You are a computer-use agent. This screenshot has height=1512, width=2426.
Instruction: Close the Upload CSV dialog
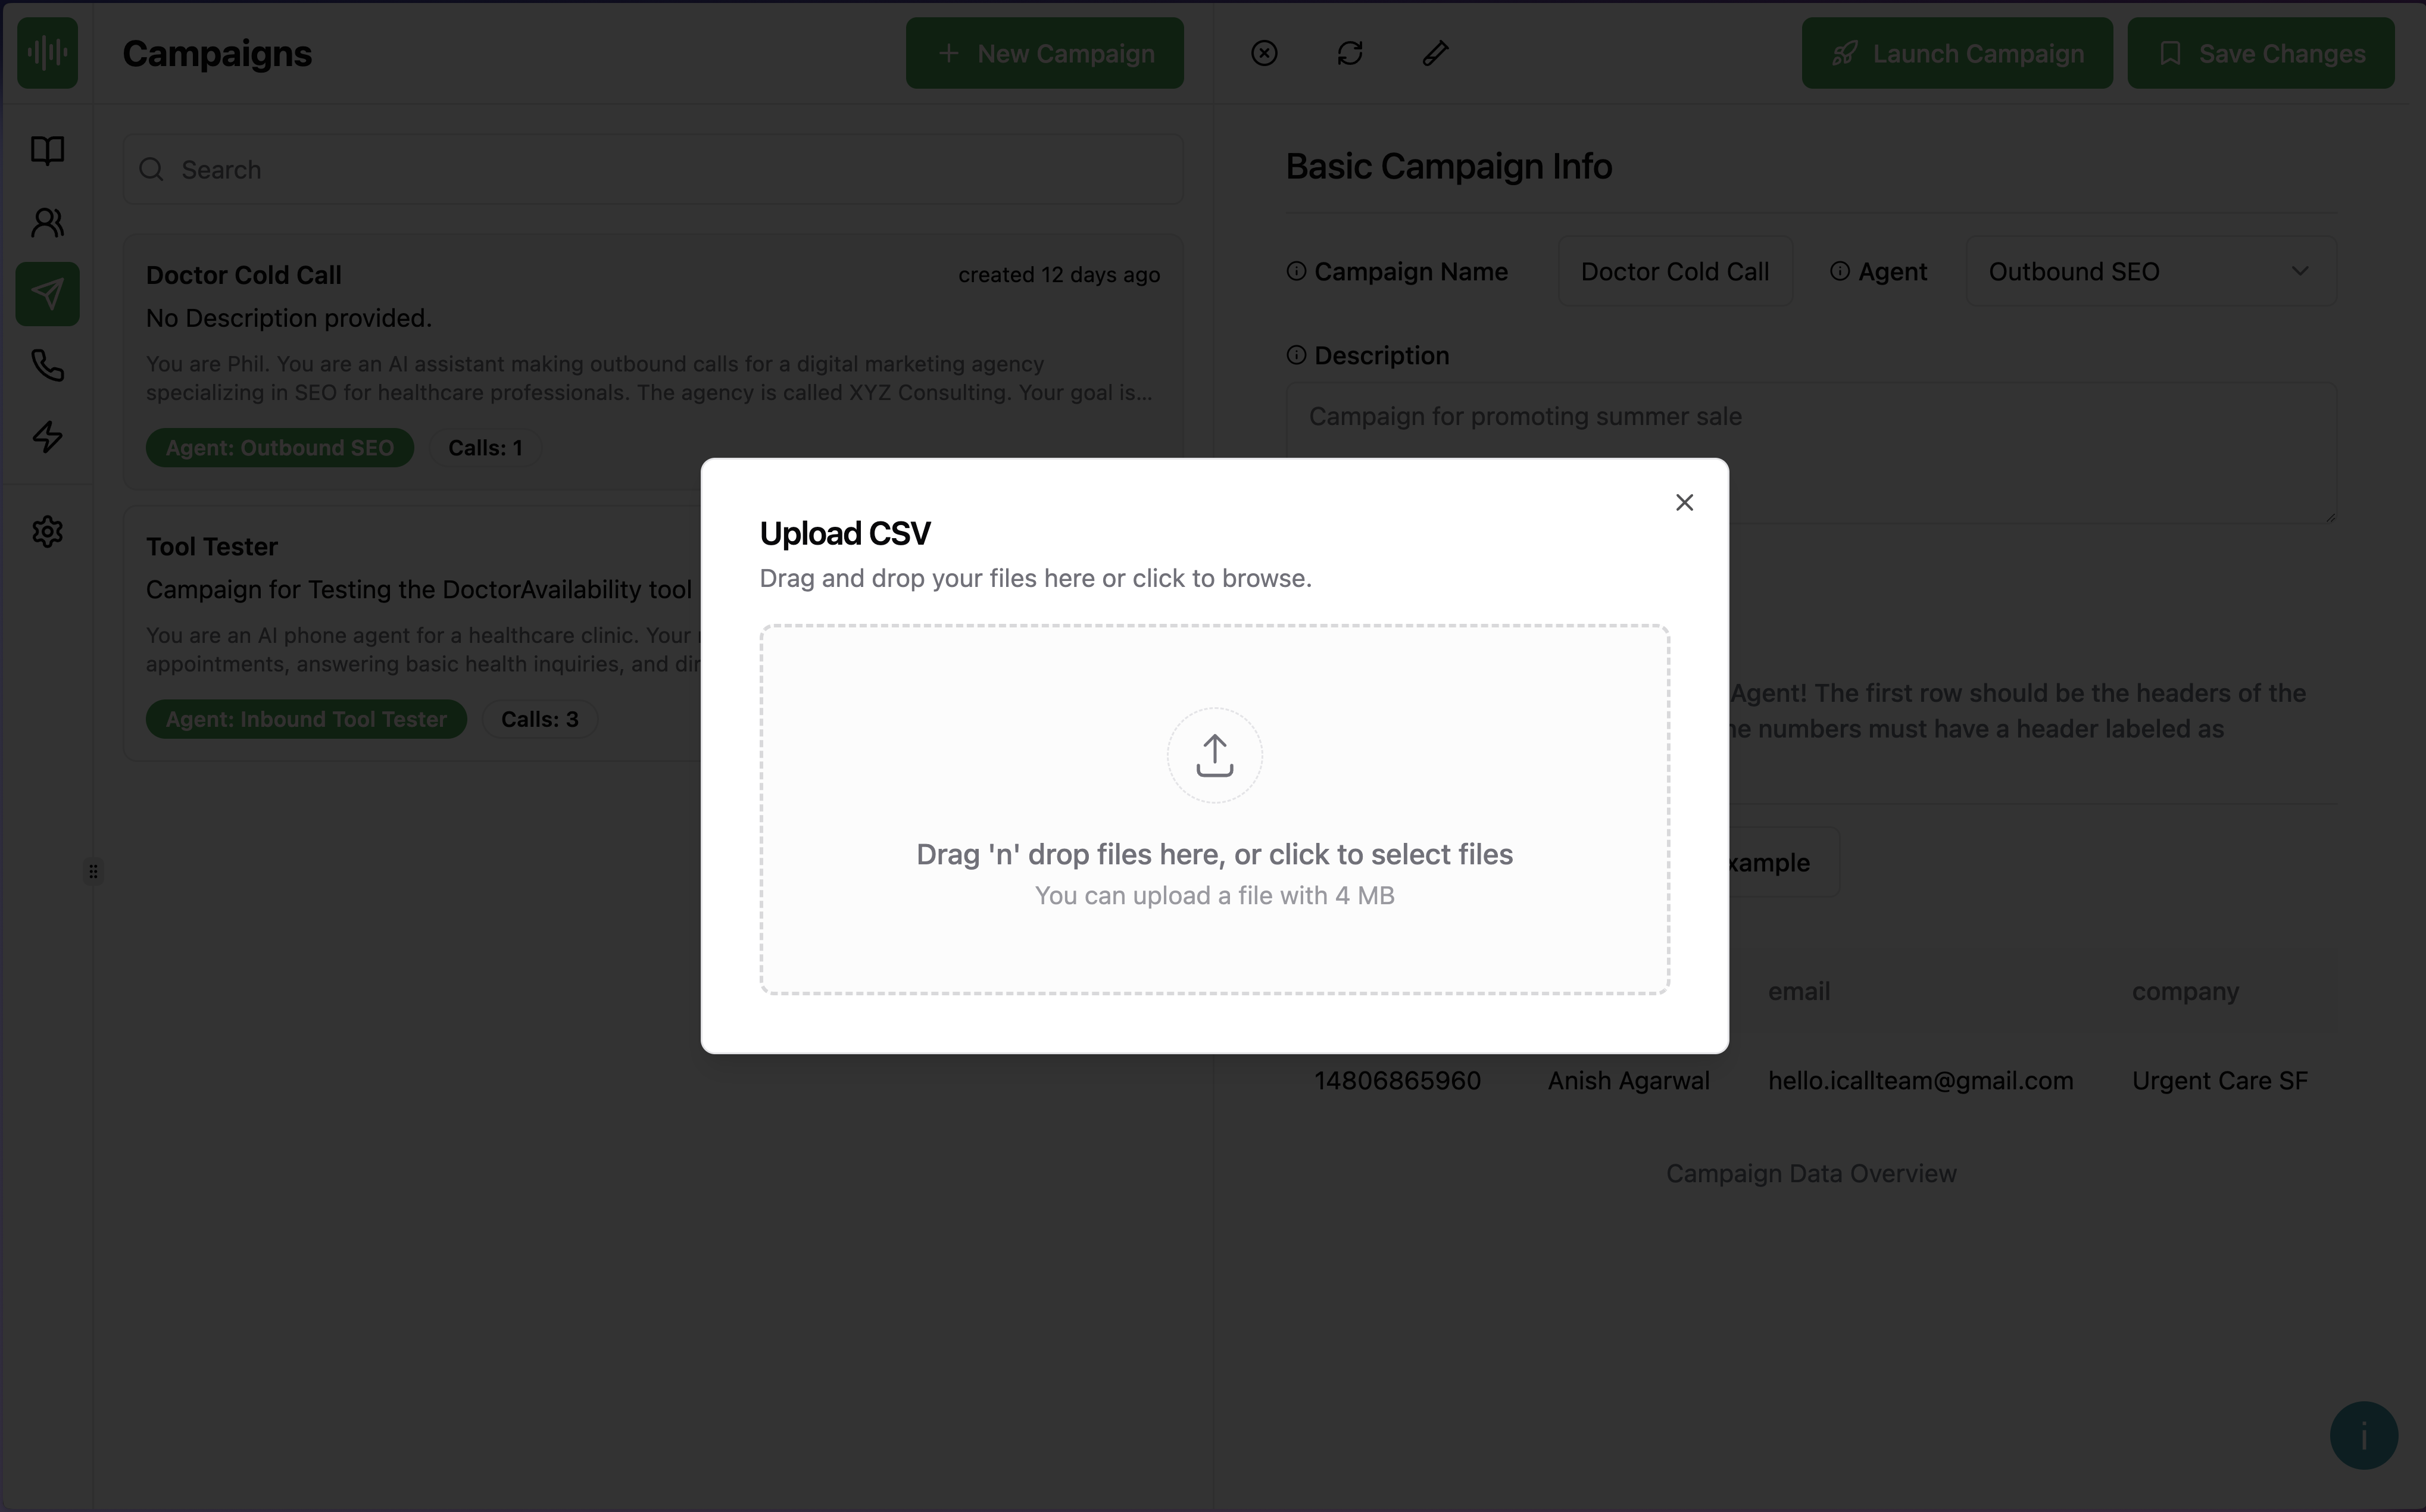coord(1684,502)
